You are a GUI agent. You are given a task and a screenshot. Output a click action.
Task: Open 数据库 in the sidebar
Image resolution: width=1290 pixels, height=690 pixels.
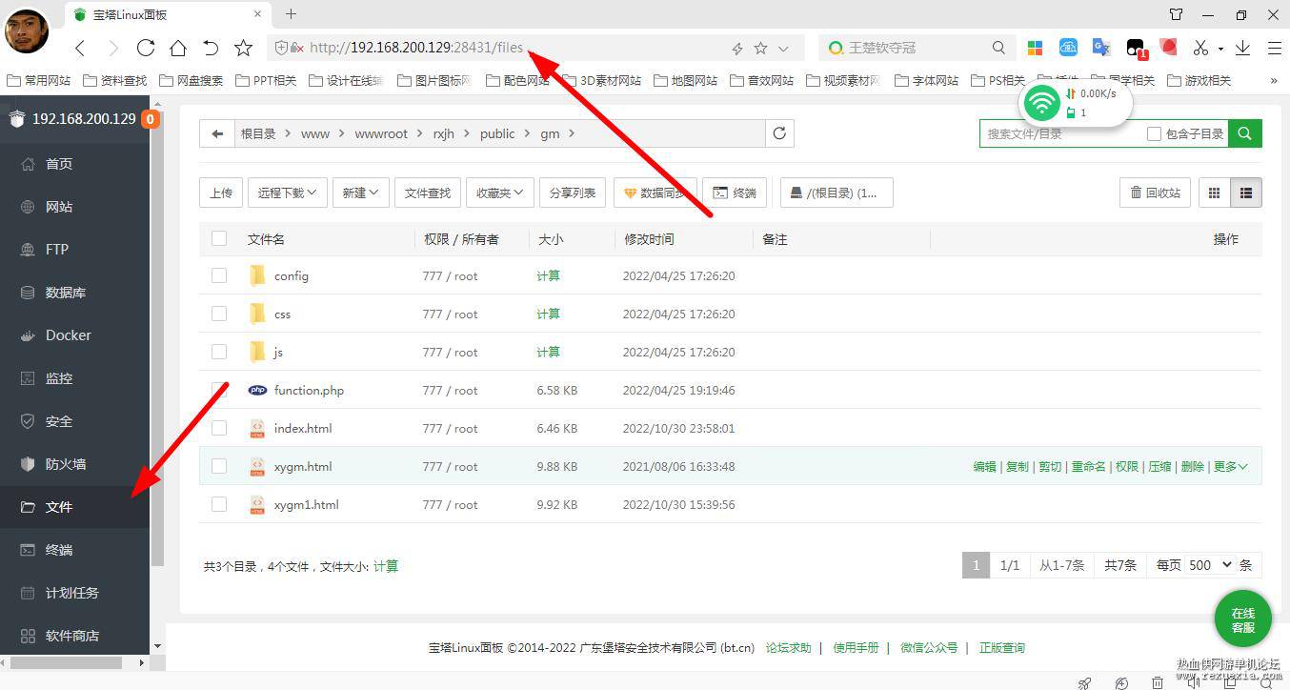click(x=66, y=293)
